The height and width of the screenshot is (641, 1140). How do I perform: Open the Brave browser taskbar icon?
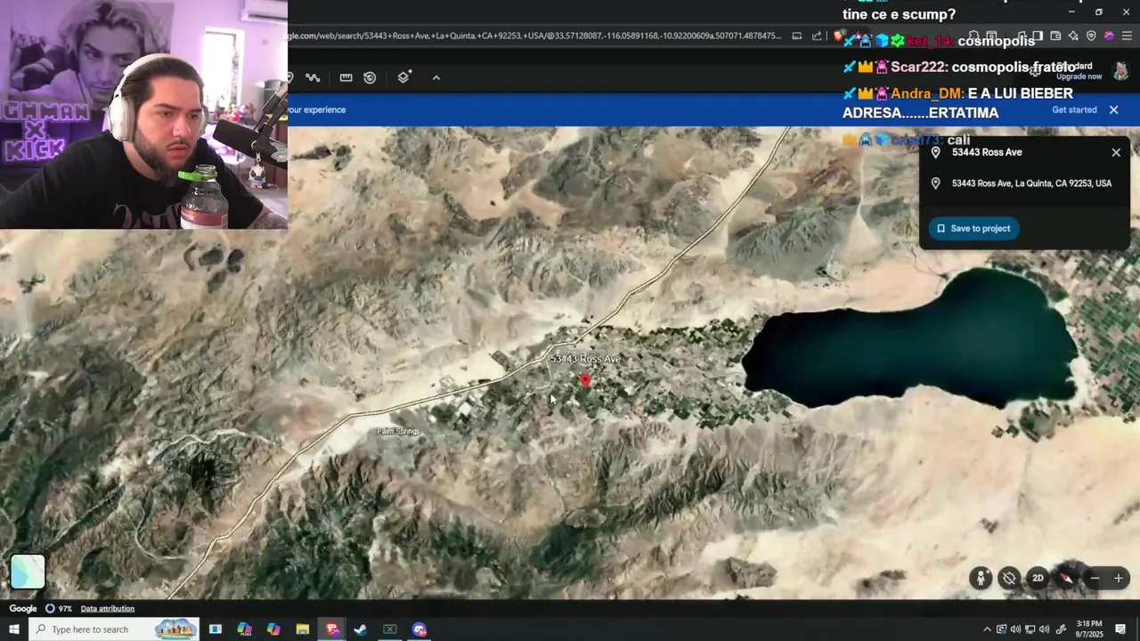point(332,629)
